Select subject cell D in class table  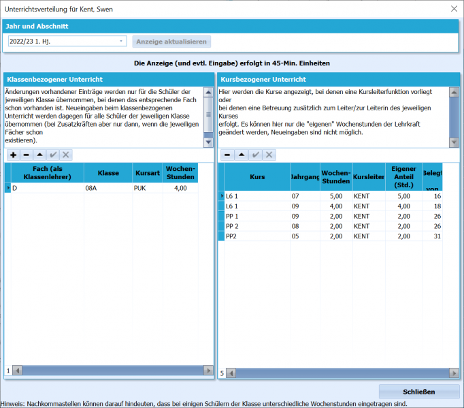(x=48, y=188)
